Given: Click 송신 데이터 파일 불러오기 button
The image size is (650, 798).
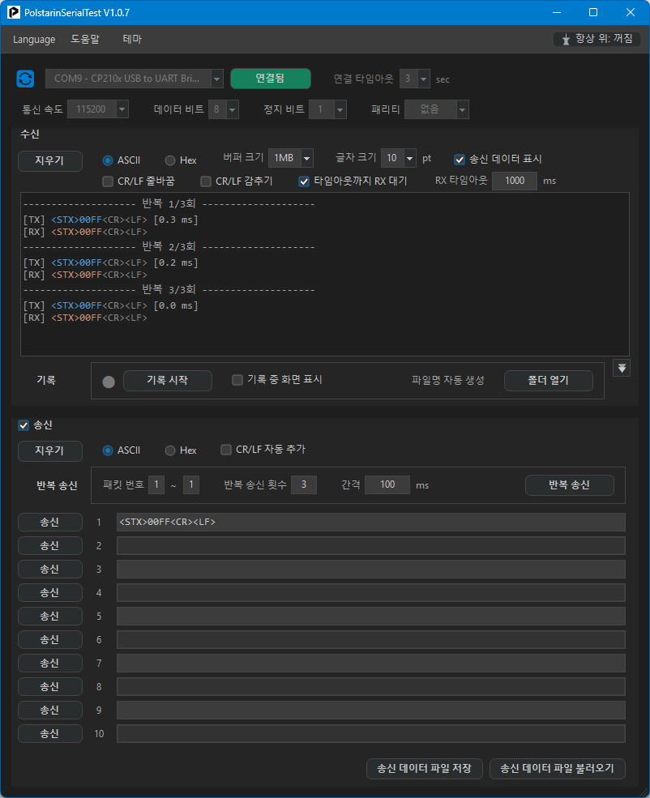Looking at the screenshot, I should pos(558,769).
